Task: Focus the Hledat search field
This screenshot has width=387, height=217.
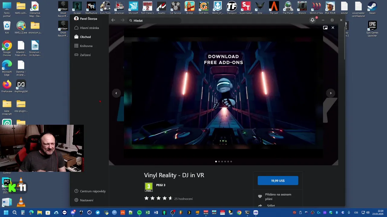Action: pyautogui.click(x=154, y=20)
